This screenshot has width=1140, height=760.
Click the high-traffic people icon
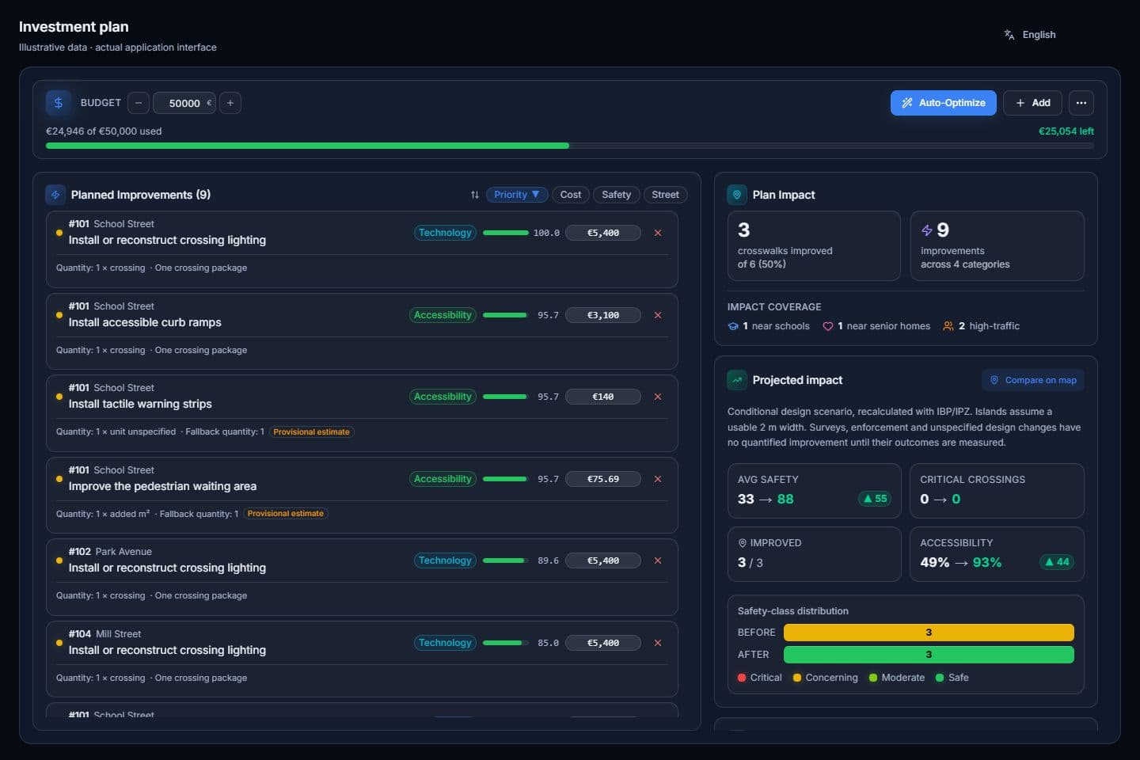pyautogui.click(x=948, y=326)
